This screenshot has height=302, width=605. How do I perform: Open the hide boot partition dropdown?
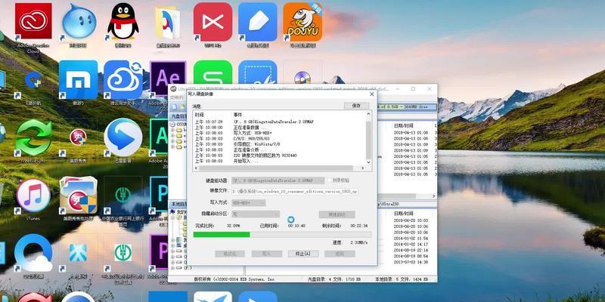tap(256, 214)
